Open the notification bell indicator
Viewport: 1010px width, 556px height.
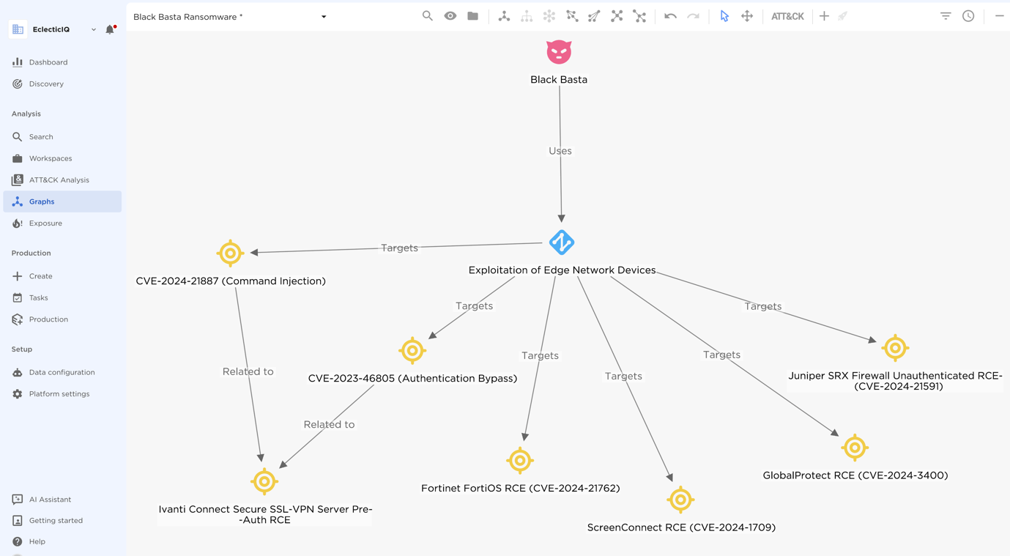point(110,29)
